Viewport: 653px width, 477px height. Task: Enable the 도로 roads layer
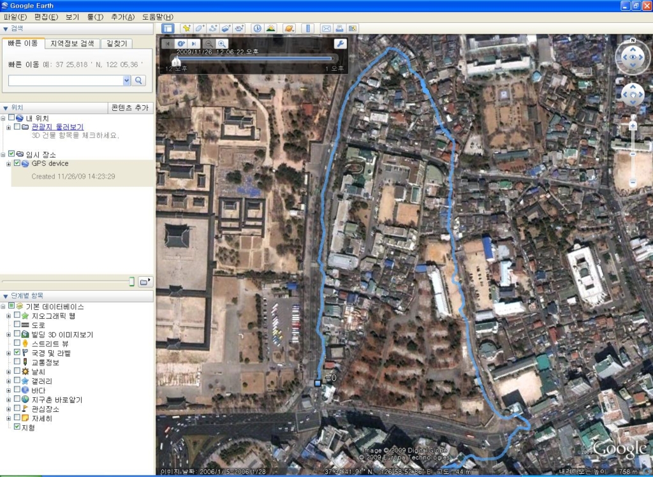tap(17, 324)
